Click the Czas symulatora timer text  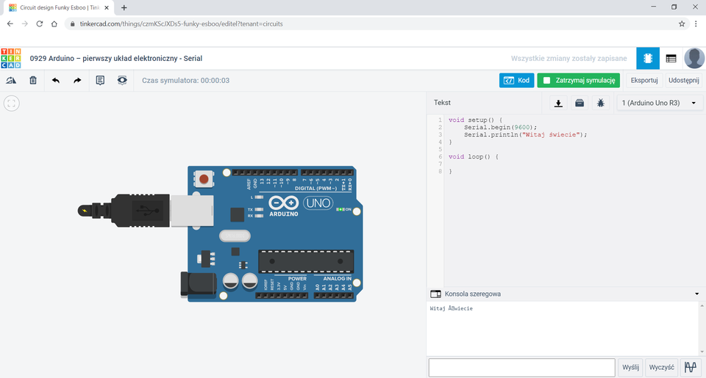tap(185, 81)
